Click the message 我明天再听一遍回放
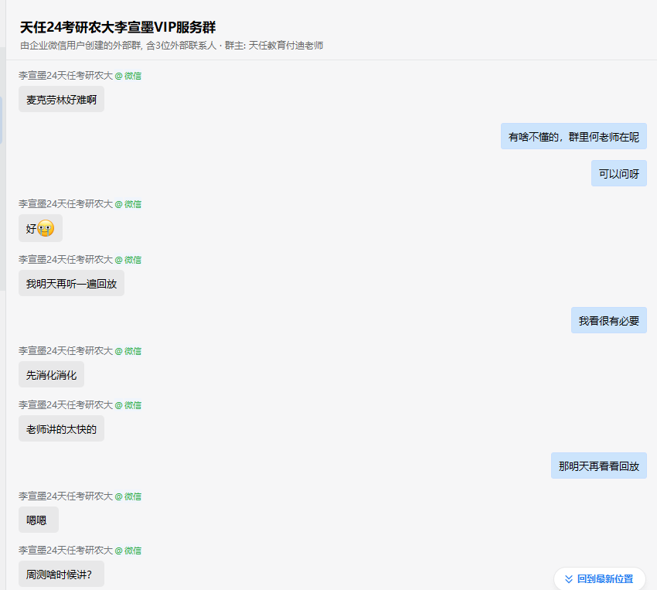The width and height of the screenshot is (657, 590). [x=71, y=284]
